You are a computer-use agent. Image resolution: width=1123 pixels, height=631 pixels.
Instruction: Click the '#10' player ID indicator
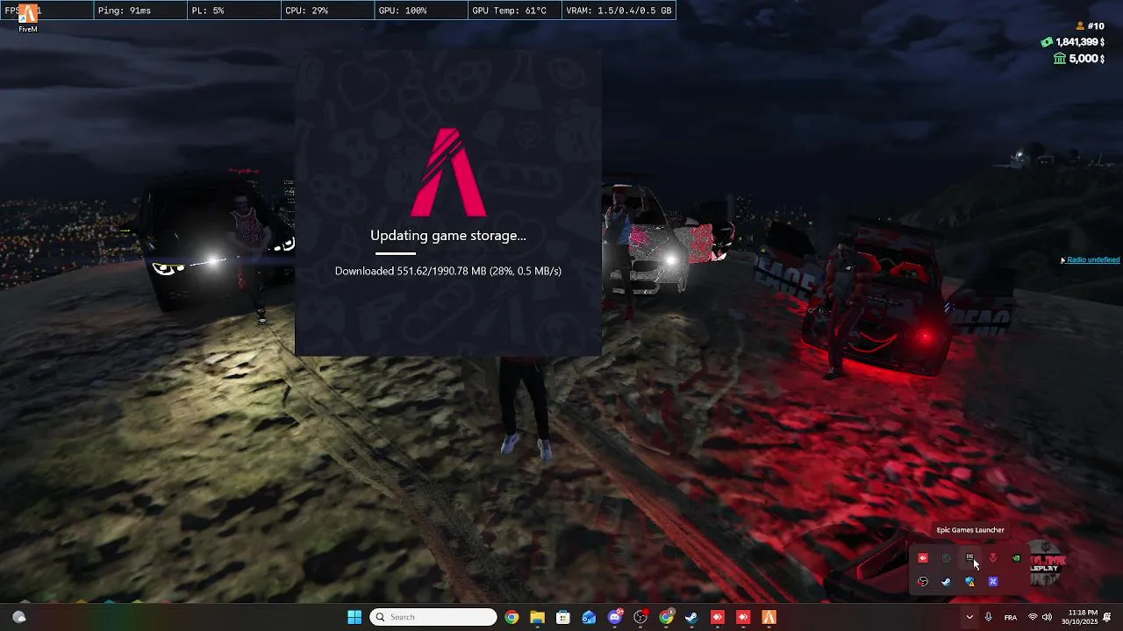coord(1090,26)
